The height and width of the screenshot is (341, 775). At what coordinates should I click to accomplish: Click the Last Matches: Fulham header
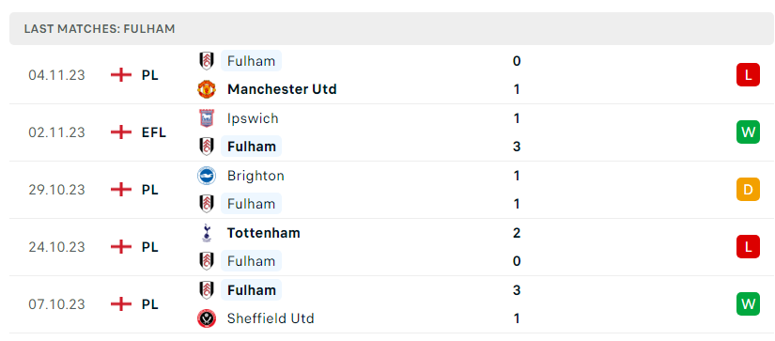(392, 29)
